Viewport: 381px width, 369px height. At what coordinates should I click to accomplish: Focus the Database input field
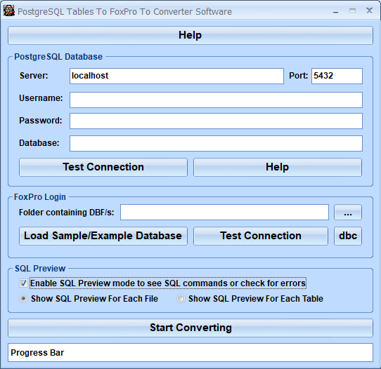click(x=216, y=144)
